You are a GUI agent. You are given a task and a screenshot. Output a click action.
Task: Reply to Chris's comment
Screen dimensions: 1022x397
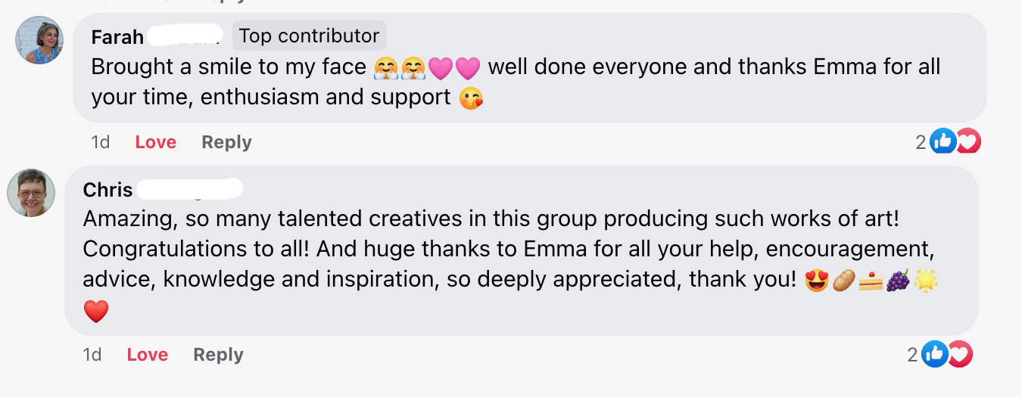[218, 355]
